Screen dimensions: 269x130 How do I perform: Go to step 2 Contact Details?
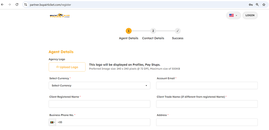(x=153, y=31)
